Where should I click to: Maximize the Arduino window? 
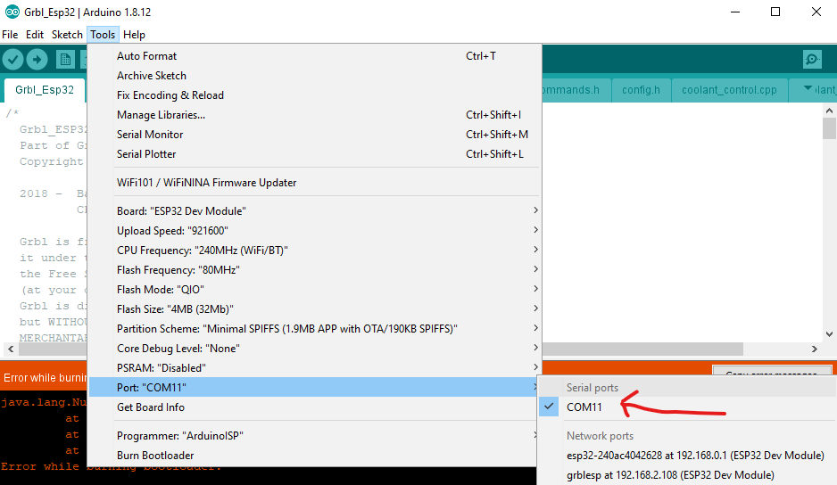775,12
